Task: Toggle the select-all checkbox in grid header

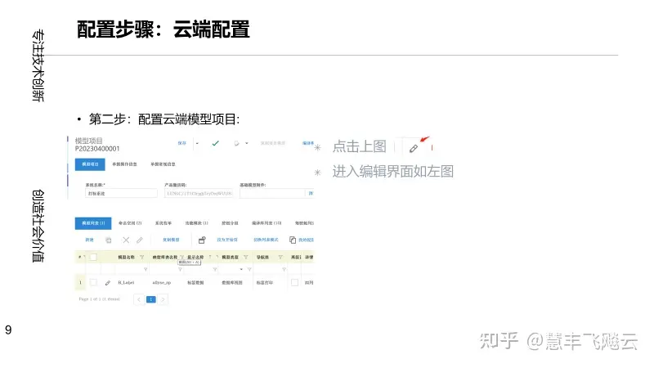Action: tap(93, 257)
